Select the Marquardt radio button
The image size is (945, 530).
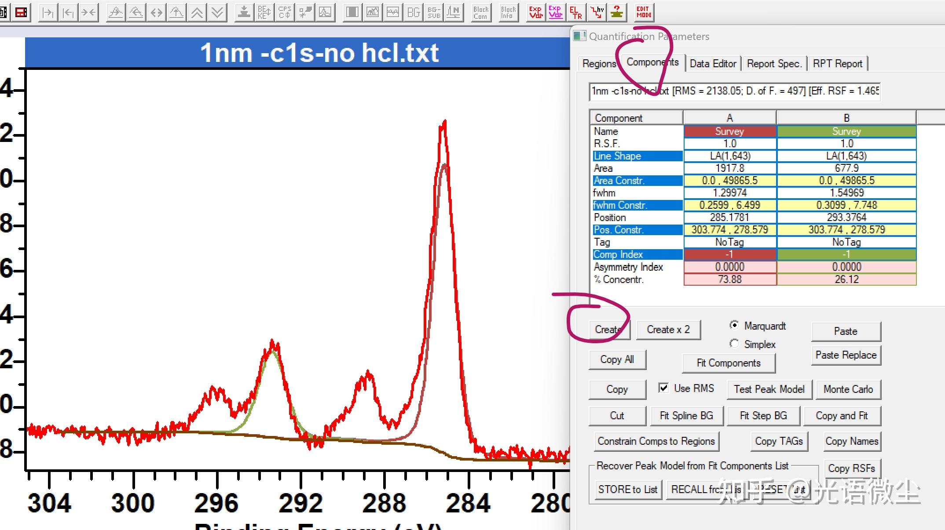734,325
